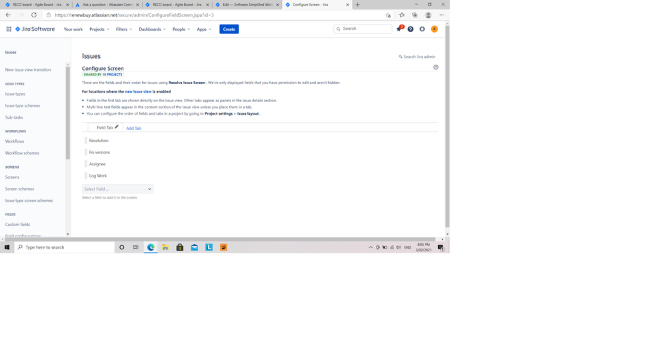The image size is (666, 352).
Task: Click Search Jira admin
Action: pyautogui.click(x=417, y=57)
